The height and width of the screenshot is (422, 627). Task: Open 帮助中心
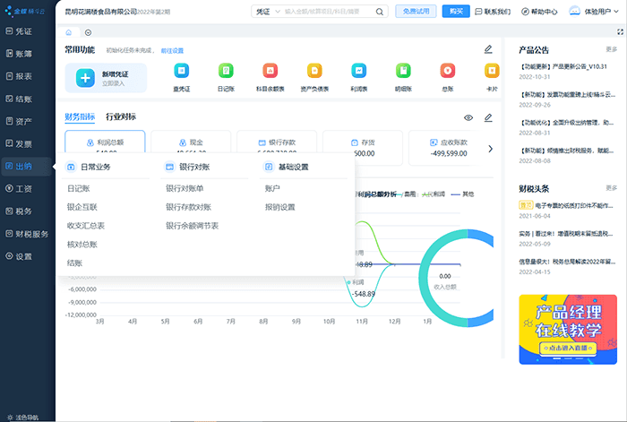(x=539, y=12)
